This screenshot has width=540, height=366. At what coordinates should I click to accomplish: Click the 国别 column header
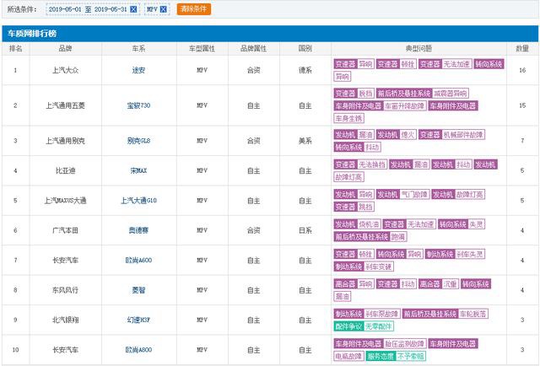coord(305,49)
